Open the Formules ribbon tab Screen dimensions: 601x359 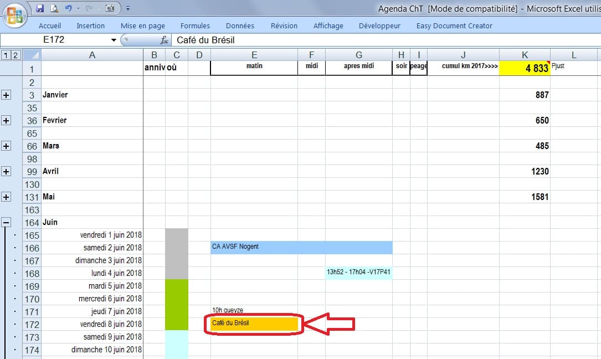[195, 25]
